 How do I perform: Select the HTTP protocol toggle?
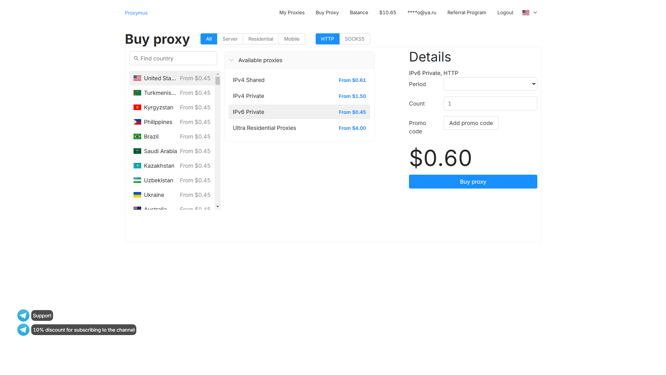[x=327, y=39]
